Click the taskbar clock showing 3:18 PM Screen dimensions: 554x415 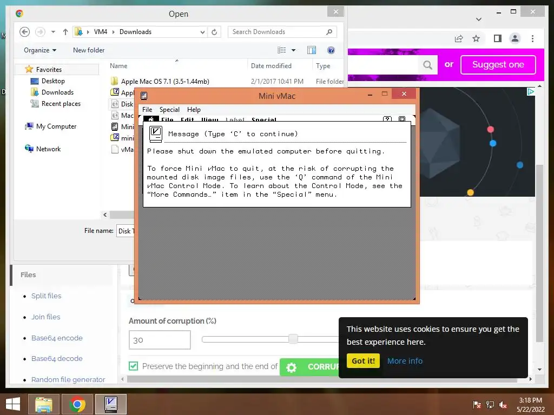(x=530, y=405)
